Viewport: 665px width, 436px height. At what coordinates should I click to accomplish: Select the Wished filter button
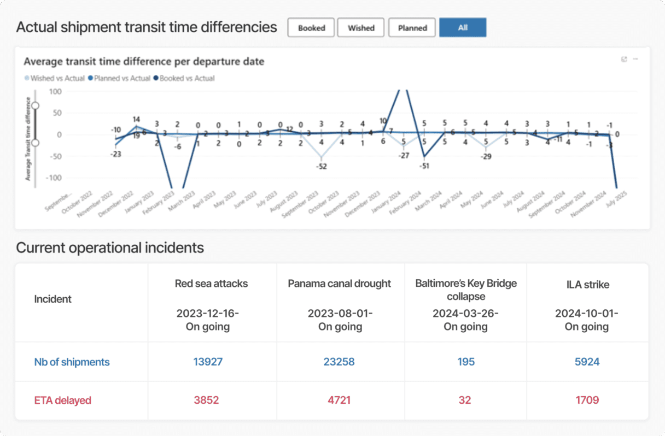tap(361, 28)
